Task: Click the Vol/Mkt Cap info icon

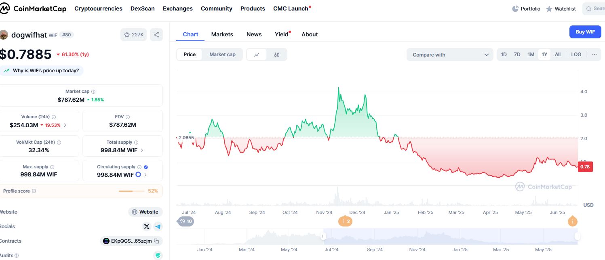Action: [59, 143]
